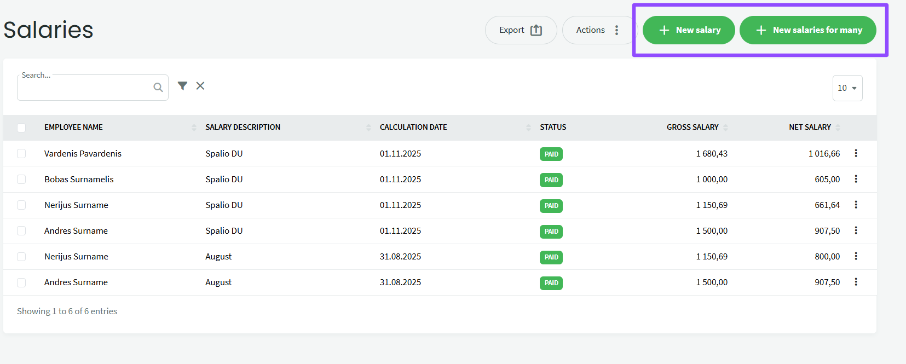The image size is (906, 364).
Task: Click the PAID status badge for Bobas
Action: (x=551, y=180)
